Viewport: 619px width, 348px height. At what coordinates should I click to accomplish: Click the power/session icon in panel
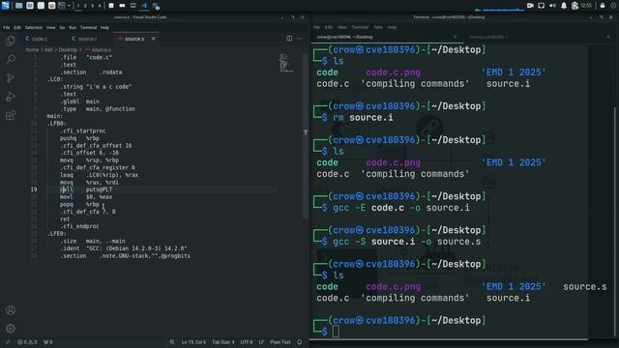click(613, 6)
